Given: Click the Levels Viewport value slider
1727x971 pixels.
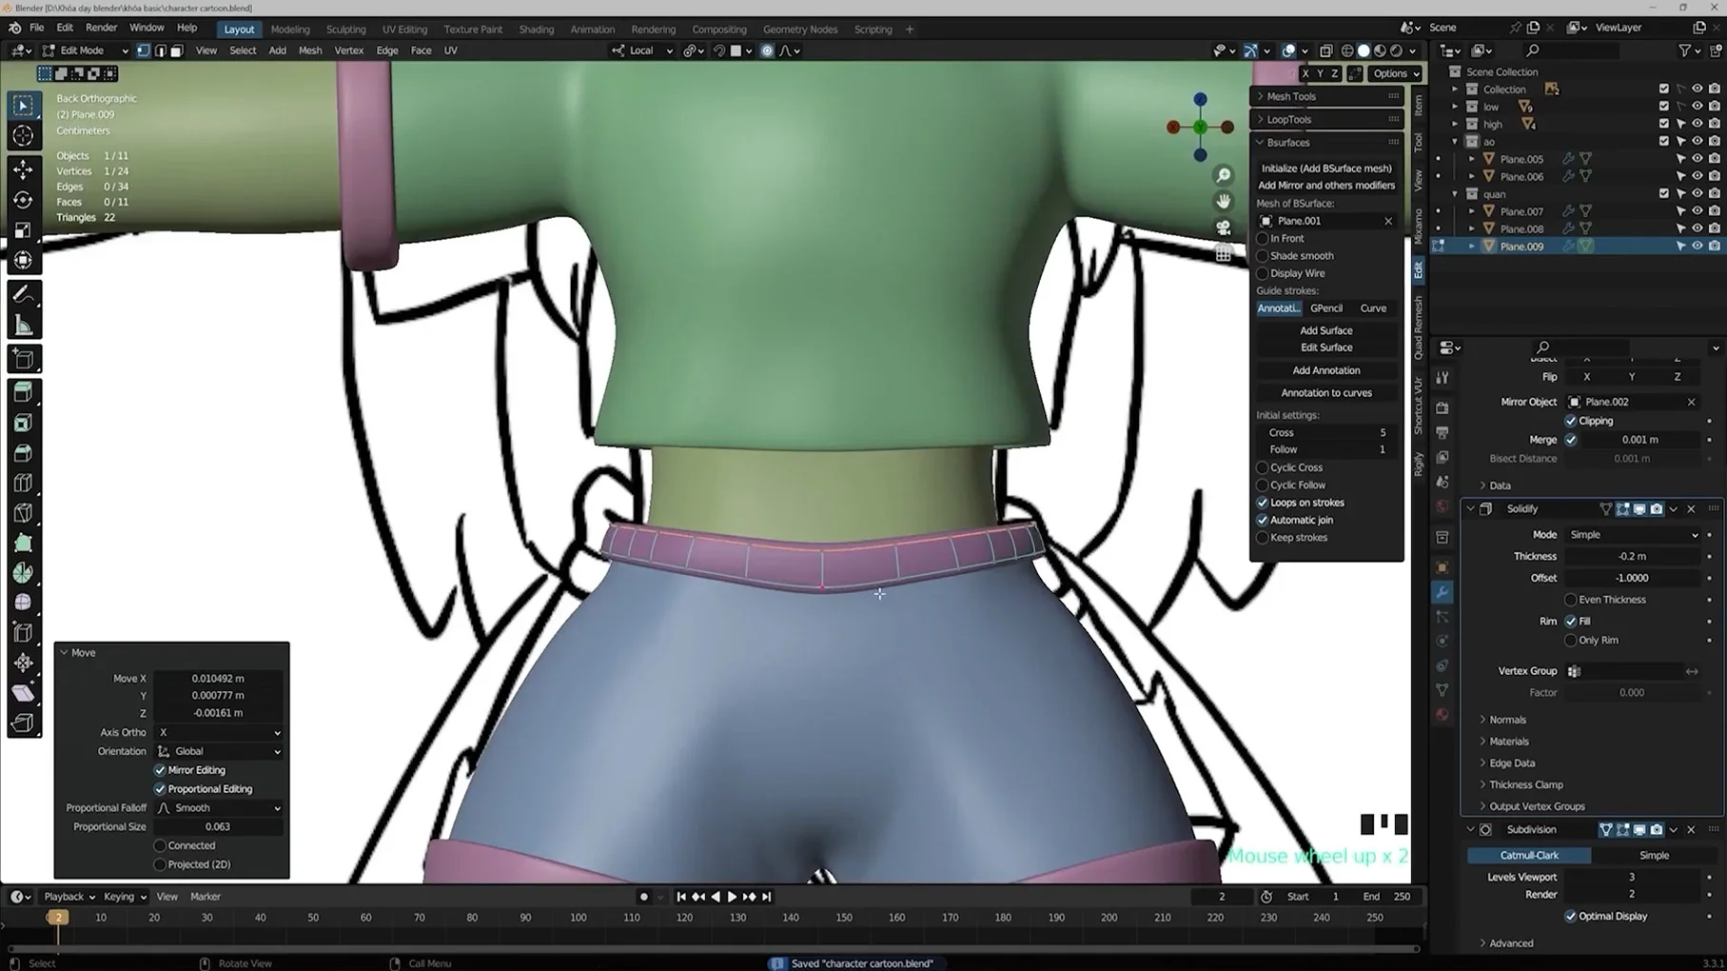Looking at the screenshot, I should 1633,877.
